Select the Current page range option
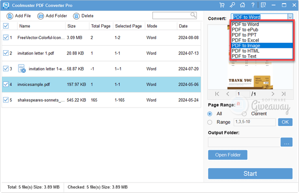 click(244, 114)
